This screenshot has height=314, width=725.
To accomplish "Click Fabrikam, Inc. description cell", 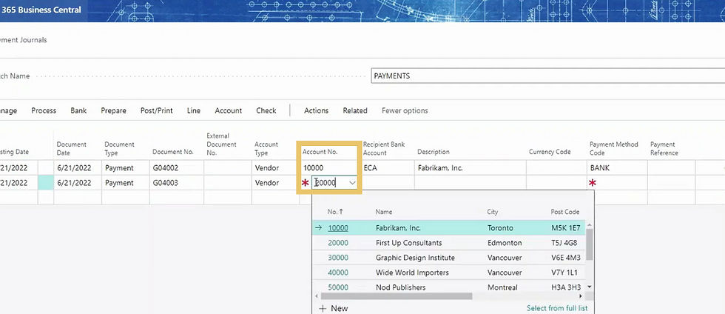I will coord(471,167).
